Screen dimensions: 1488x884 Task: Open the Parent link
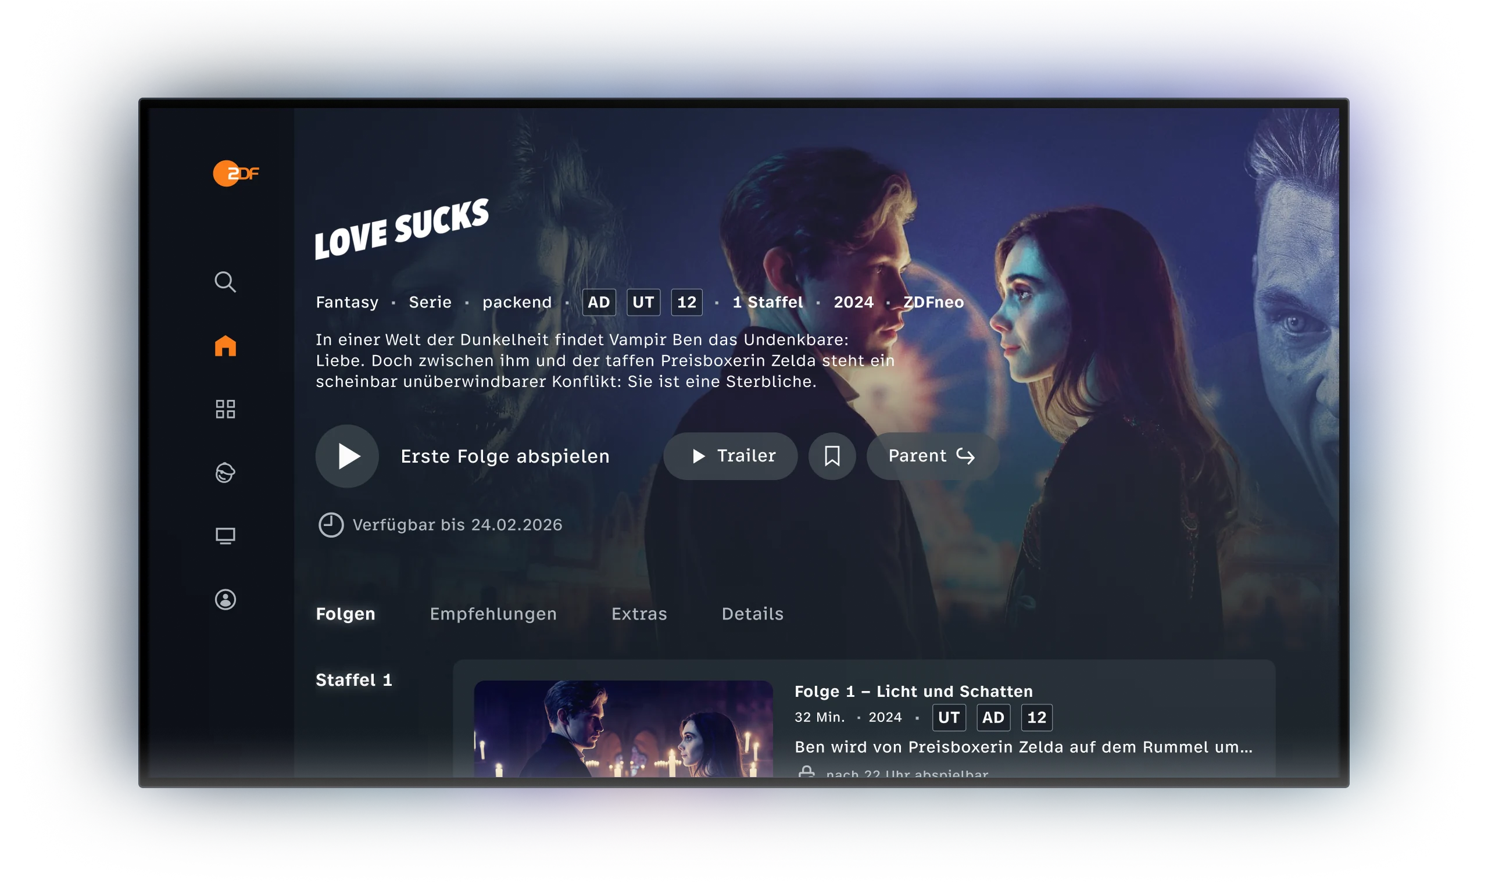(x=932, y=456)
